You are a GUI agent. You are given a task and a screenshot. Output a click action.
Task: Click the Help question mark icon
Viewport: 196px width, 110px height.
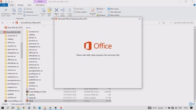(x=194, y=5)
